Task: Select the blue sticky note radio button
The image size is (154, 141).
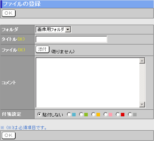Action: click(69, 114)
